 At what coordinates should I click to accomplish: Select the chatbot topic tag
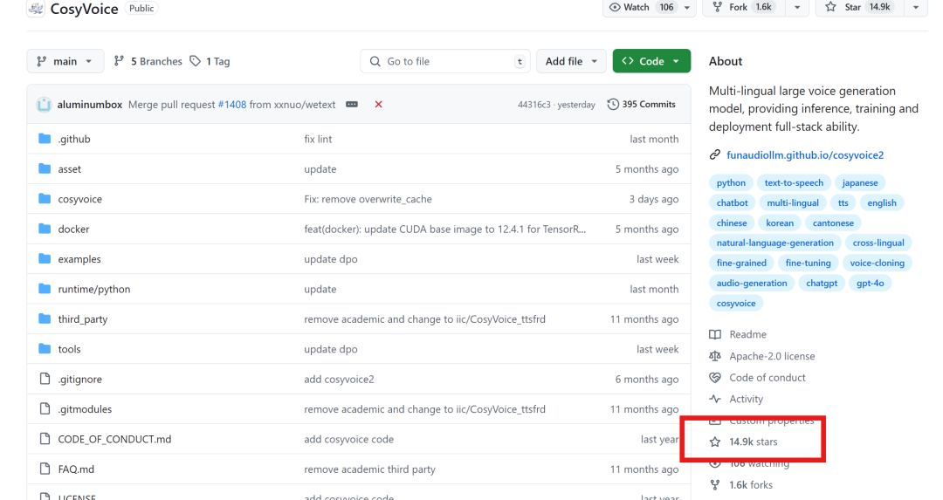732,203
